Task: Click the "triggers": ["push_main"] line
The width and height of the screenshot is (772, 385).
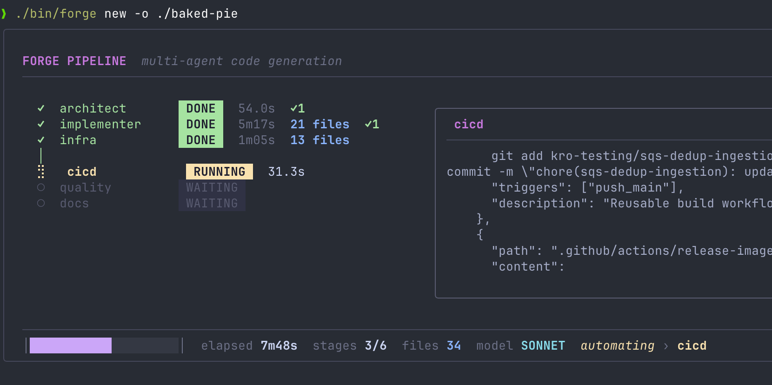Action: [x=588, y=187]
